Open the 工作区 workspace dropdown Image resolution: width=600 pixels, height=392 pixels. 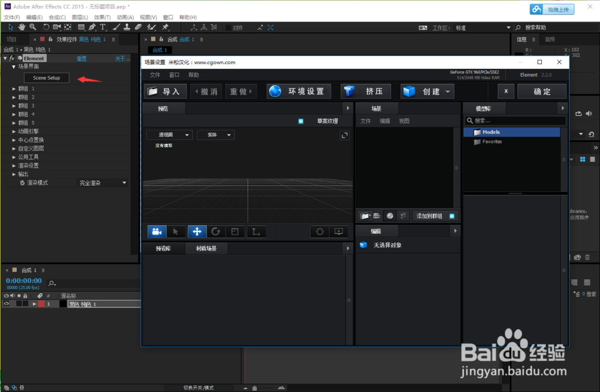pyautogui.click(x=483, y=28)
